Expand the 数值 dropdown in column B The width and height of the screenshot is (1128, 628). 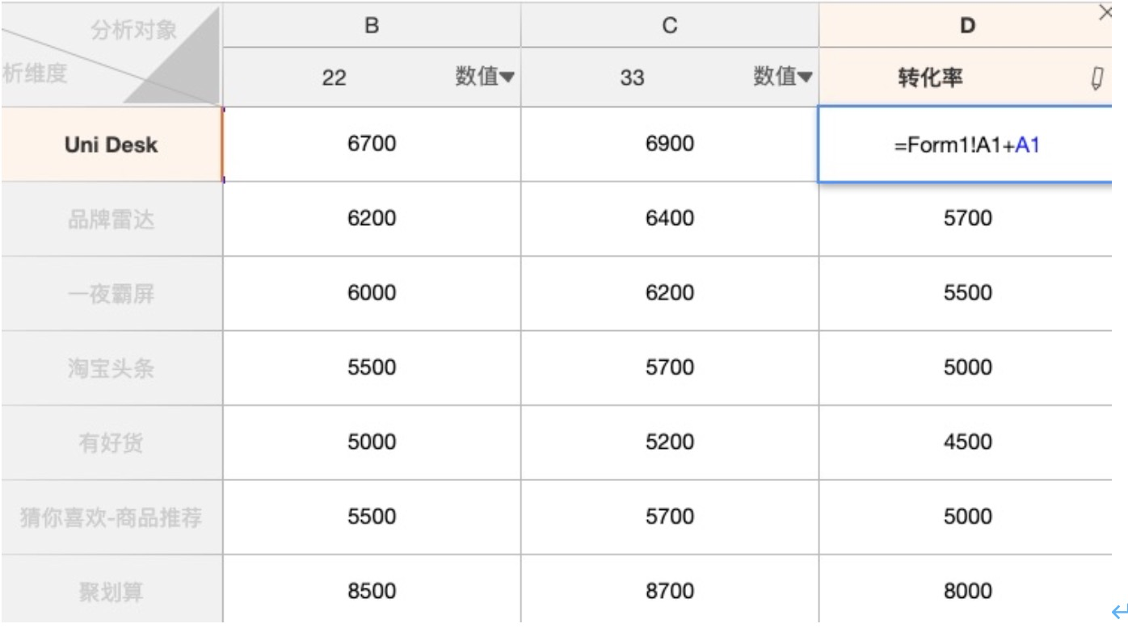485,77
